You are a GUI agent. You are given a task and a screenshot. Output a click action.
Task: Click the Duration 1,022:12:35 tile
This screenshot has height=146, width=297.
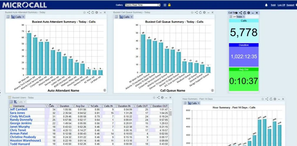(x=244, y=55)
